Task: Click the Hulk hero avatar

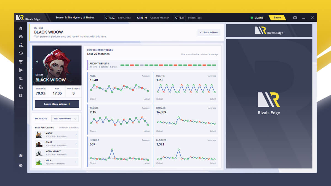Action: 39,162
